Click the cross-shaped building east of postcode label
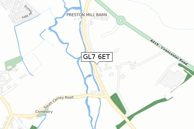The width and height of the screenshot is (194, 129). pos(107,67)
